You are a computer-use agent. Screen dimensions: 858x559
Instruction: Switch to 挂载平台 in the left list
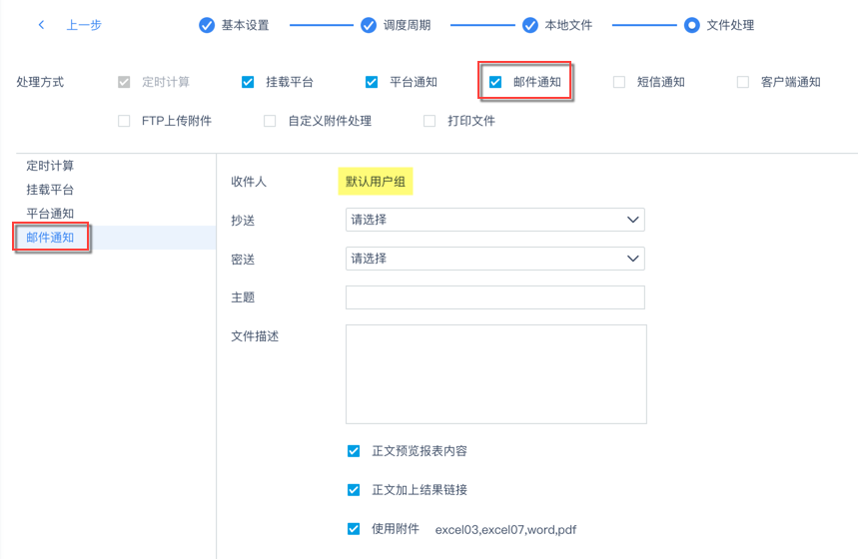coord(50,190)
